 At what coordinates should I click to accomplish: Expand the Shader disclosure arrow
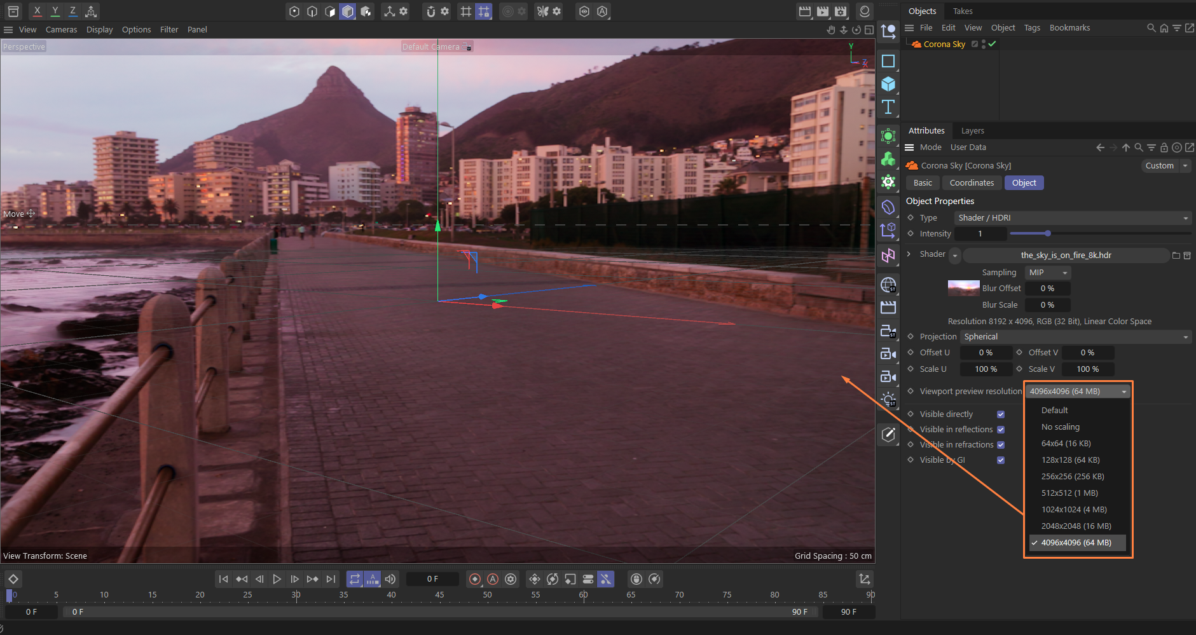(909, 254)
